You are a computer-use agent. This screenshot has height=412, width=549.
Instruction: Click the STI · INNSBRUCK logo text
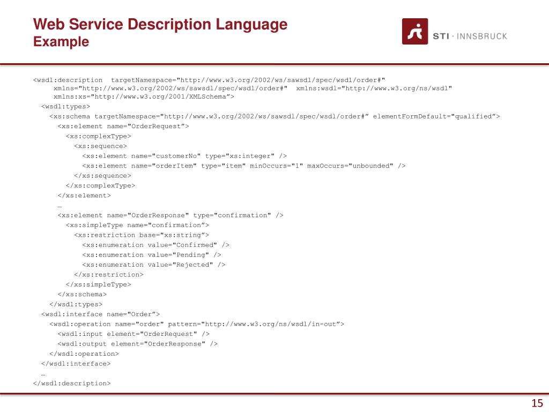pyautogui.click(x=470, y=36)
